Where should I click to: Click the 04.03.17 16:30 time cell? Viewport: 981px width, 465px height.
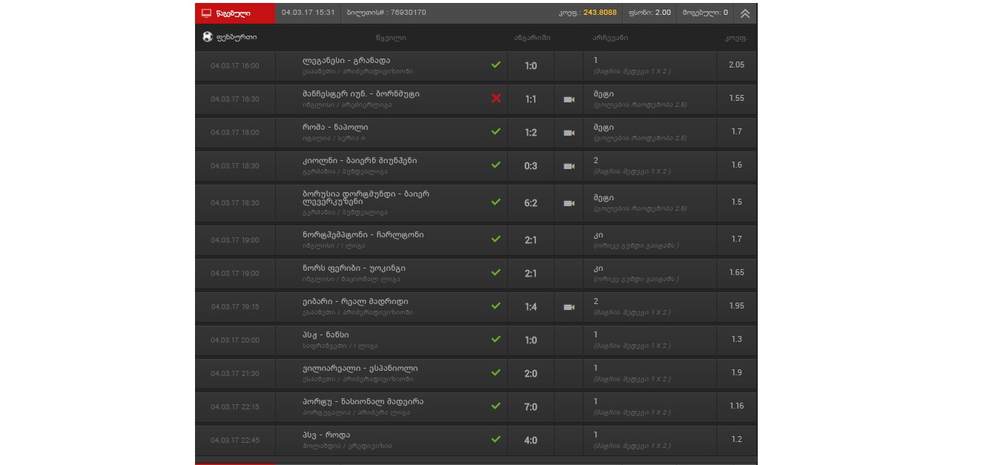235,99
